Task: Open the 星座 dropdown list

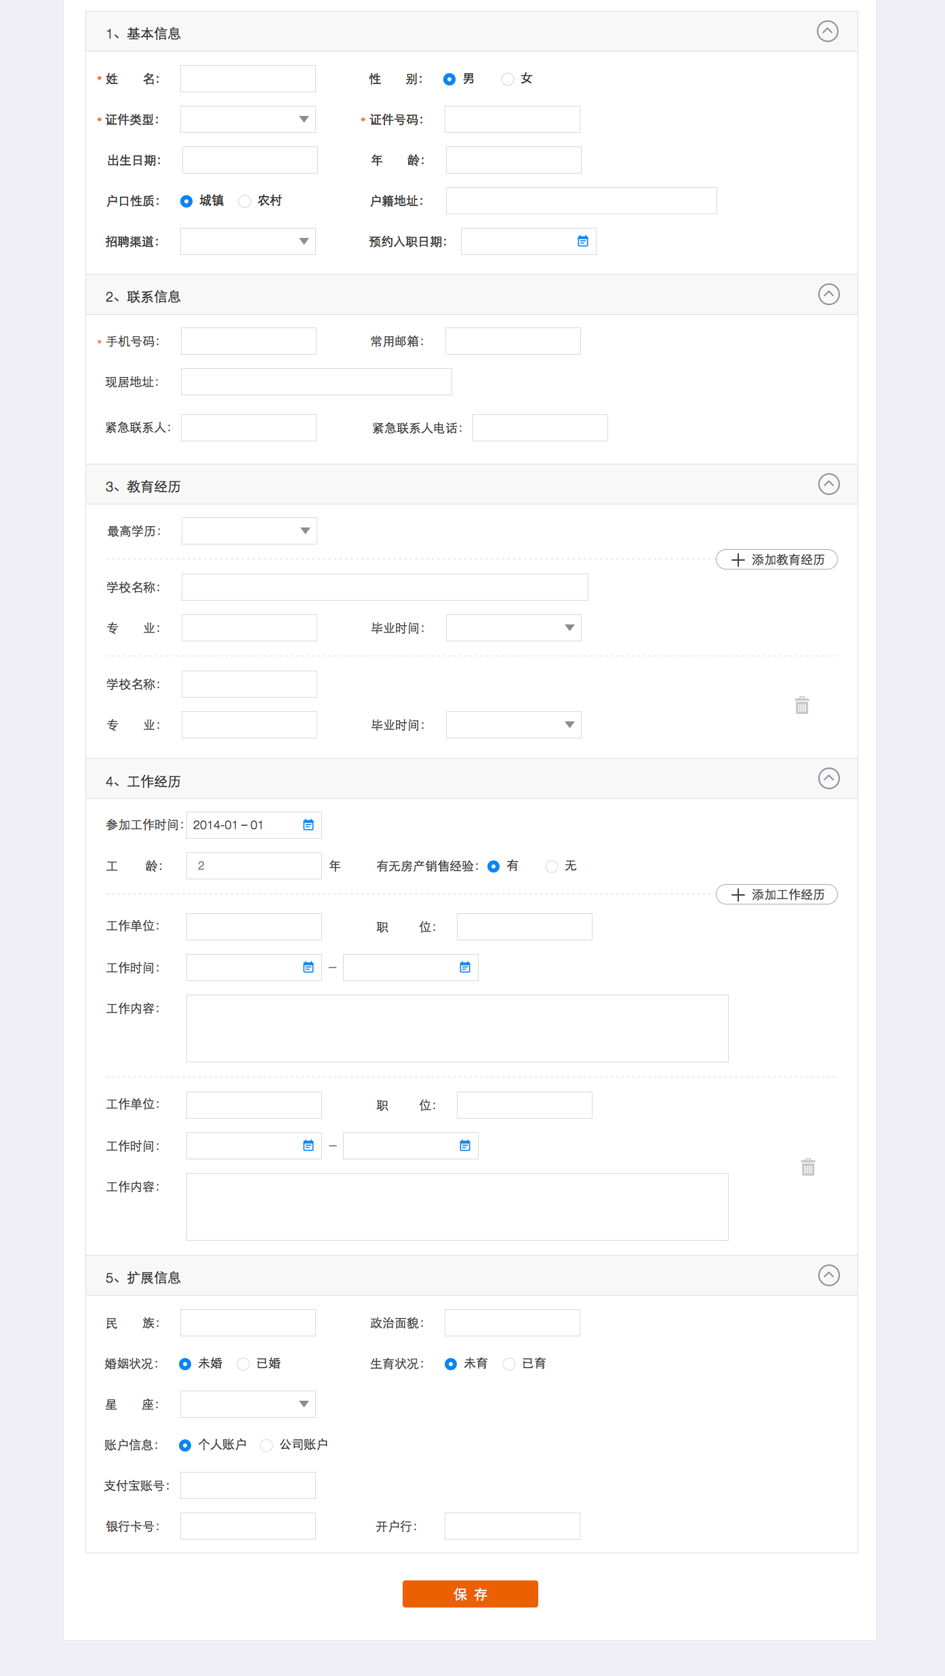Action: (x=248, y=1404)
